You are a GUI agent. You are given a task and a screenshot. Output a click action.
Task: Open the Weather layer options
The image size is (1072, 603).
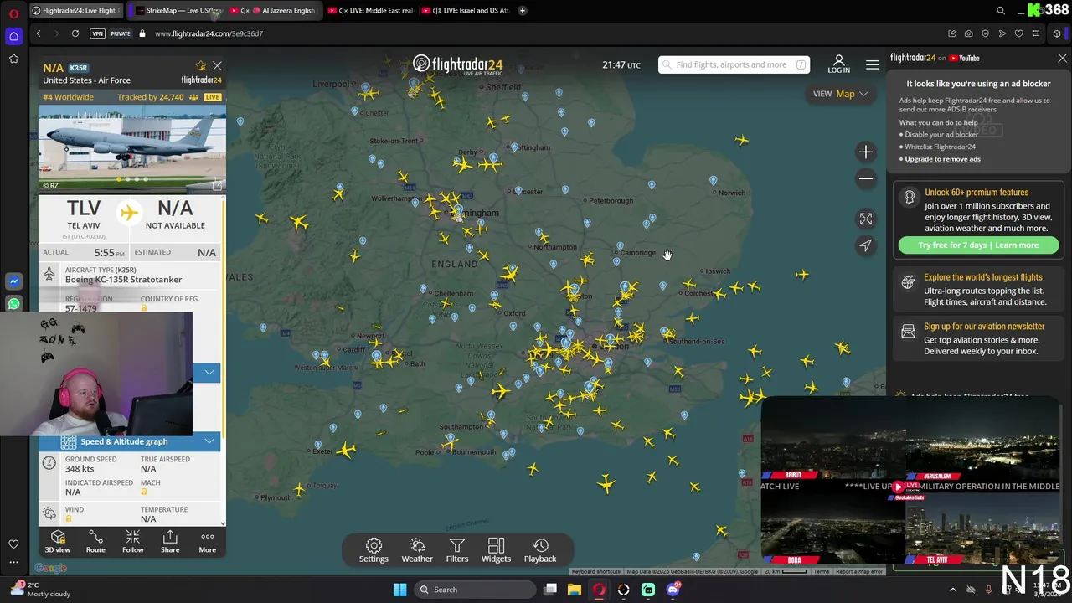[417, 550]
